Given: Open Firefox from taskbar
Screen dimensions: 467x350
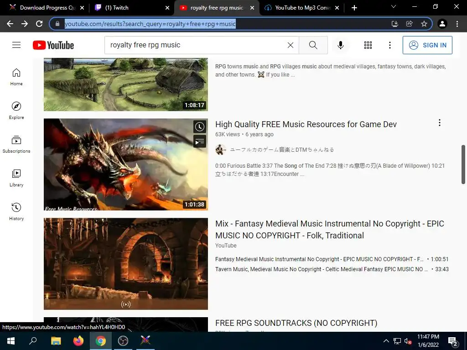Looking at the screenshot, I should (78, 341).
